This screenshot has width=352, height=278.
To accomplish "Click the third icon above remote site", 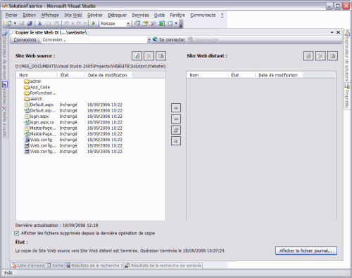I will 332,56.
